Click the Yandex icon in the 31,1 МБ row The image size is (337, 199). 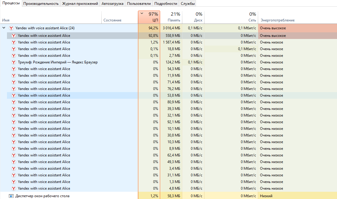[14, 175]
